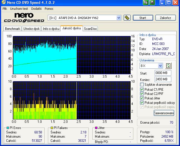The image size is (180, 146).
Task: Uncheck Pokaż C2/PIF checkbox
Action: (x=142, y=94)
